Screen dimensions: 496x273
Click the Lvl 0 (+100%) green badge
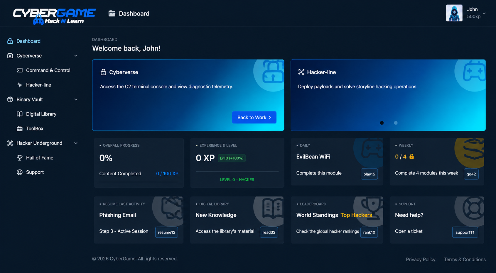[232, 158]
